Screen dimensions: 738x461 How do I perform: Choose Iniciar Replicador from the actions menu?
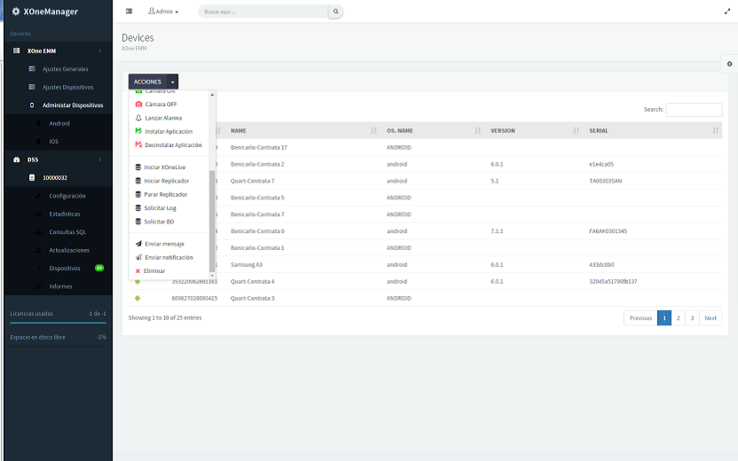[x=167, y=181]
